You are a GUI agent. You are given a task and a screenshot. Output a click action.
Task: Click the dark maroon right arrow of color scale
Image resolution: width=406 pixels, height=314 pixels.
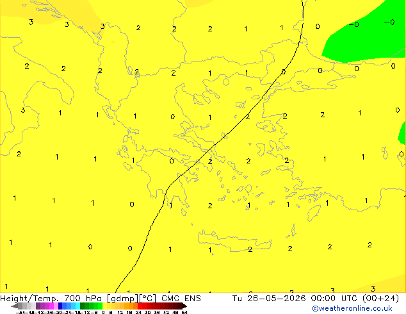[184, 306]
